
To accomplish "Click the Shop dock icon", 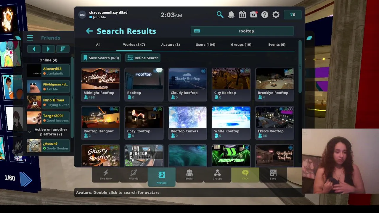I will pos(273,175).
